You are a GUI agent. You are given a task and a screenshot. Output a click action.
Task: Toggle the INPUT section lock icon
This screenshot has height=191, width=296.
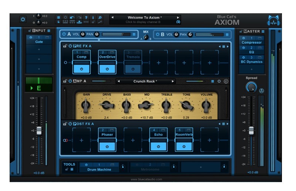(30, 30)
